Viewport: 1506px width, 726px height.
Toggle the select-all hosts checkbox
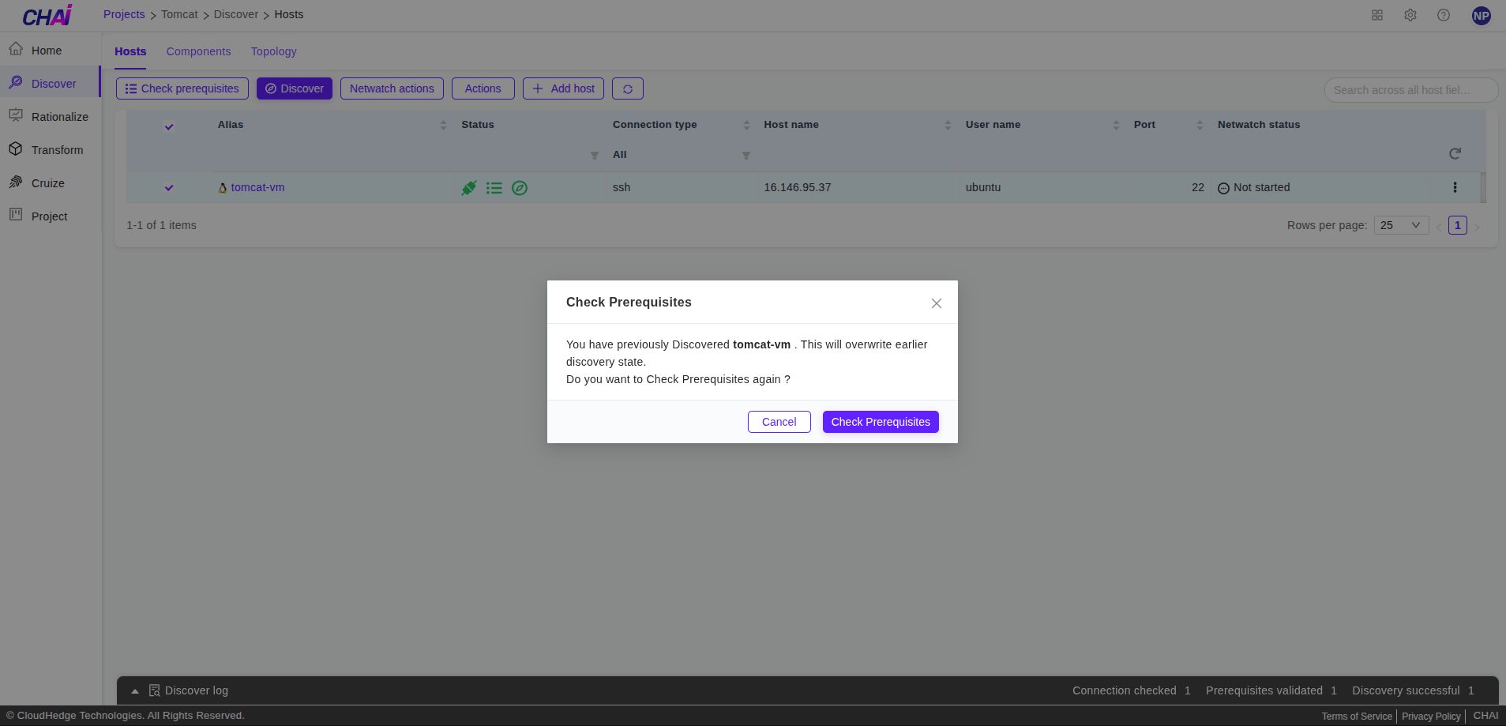pos(169,126)
